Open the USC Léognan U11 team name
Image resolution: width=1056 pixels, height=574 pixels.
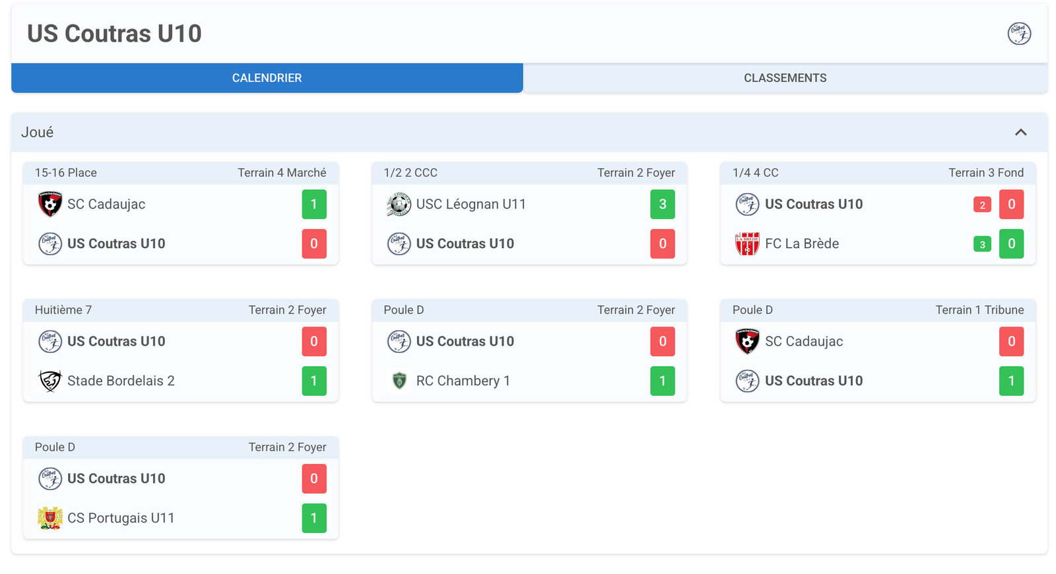pyautogui.click(x=471, y=205)
